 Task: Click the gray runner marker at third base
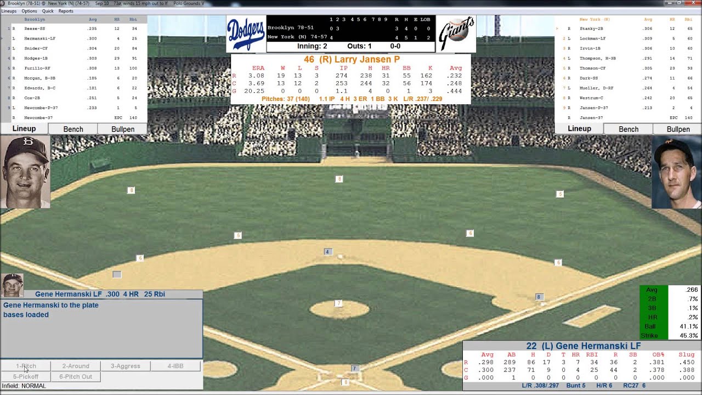pyautogui.click(x=117, y=274)
